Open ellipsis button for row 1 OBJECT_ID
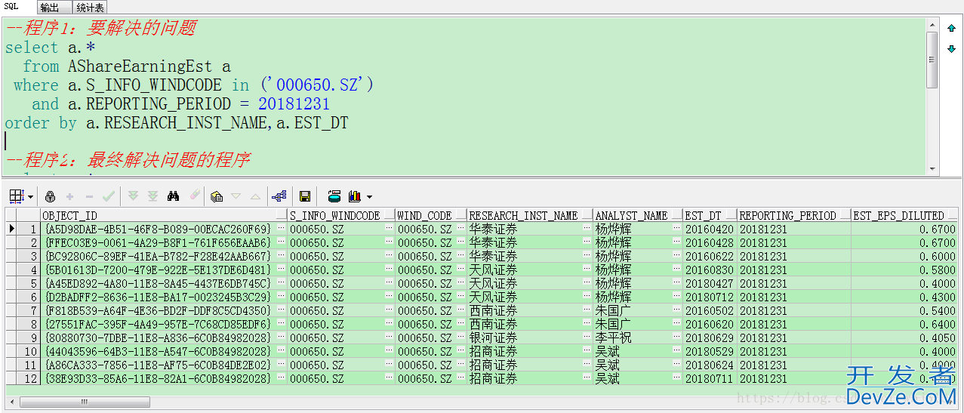964x413 pixels. (x=281, y=229)
